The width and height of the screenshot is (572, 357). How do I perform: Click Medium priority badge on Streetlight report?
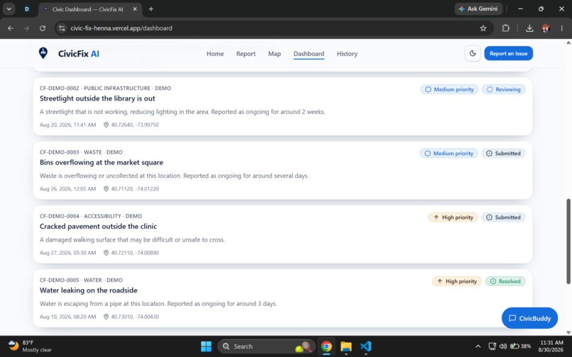[449, 89]
